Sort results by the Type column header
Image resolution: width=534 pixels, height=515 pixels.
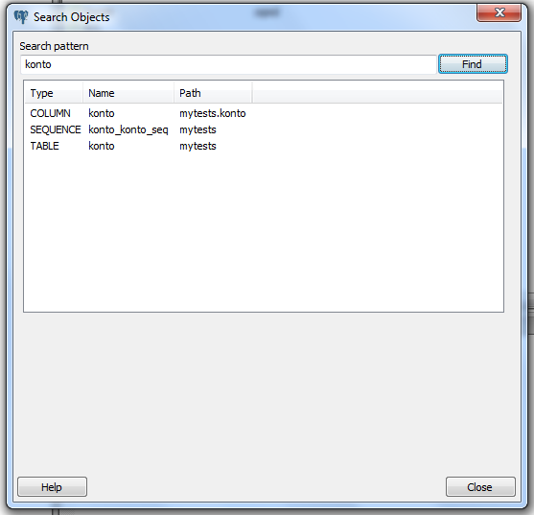(54, 93)
